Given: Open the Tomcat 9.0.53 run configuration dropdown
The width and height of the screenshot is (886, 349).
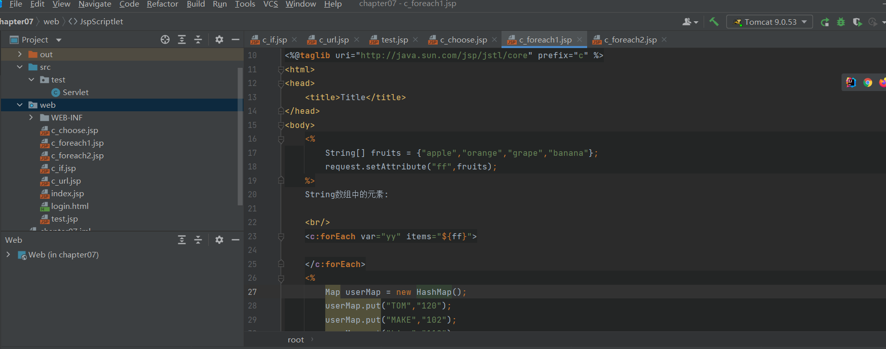Looking at the screenshot, I should tap(769, 22).
